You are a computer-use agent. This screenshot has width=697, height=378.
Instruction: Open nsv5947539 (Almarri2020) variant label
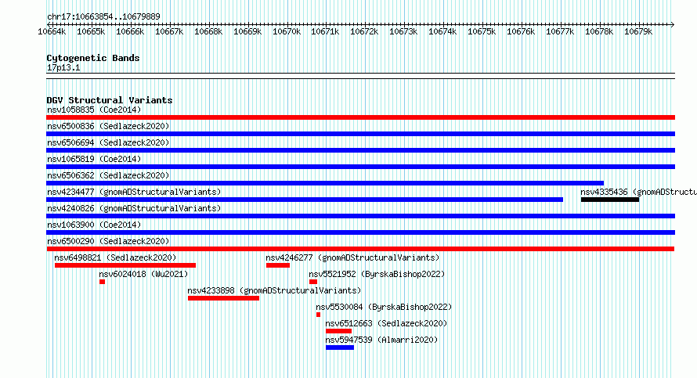[x=381, y=340]
